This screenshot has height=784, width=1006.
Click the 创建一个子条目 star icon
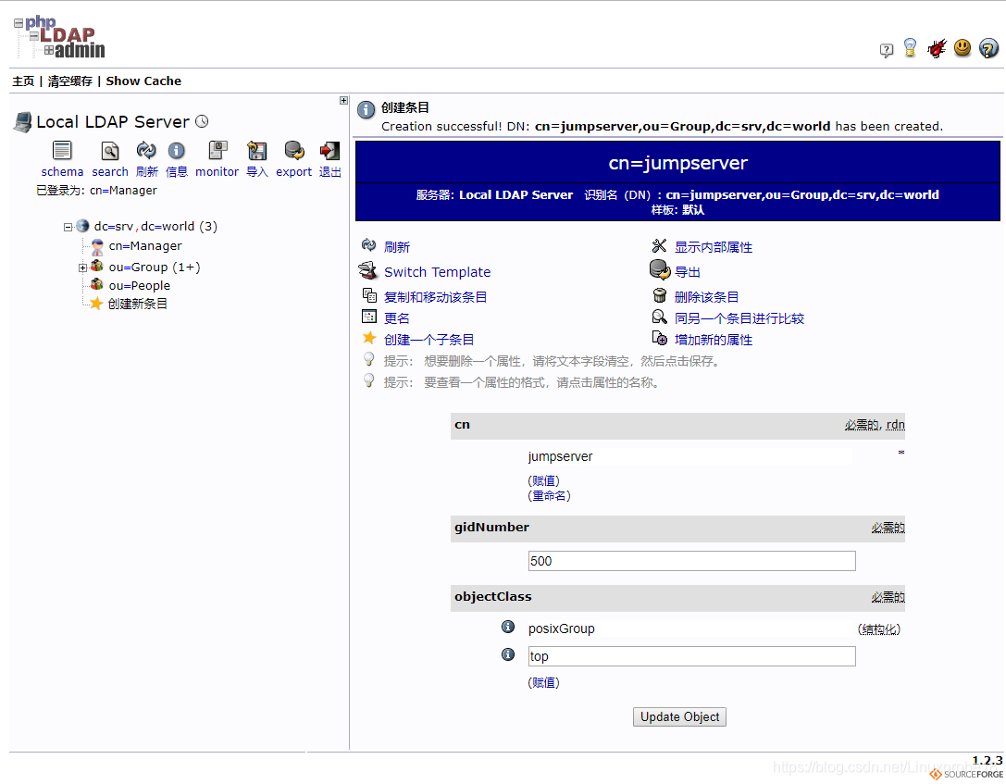coord(369,338)
